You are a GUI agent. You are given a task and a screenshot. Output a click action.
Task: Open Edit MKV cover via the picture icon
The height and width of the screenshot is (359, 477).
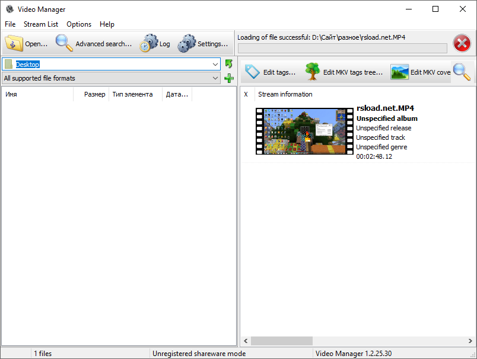pyautogui.click(x=399, y=71)
